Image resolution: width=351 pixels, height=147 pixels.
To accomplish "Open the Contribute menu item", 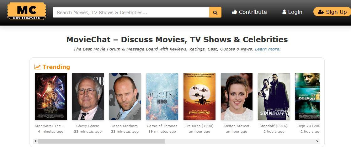I will [x=249, y=12].
